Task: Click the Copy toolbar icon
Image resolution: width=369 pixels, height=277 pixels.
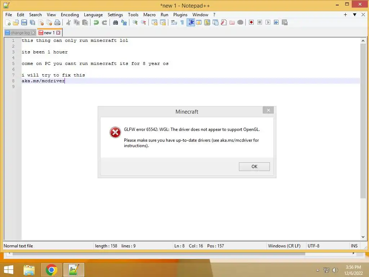Action: click(x=77, y=22)
